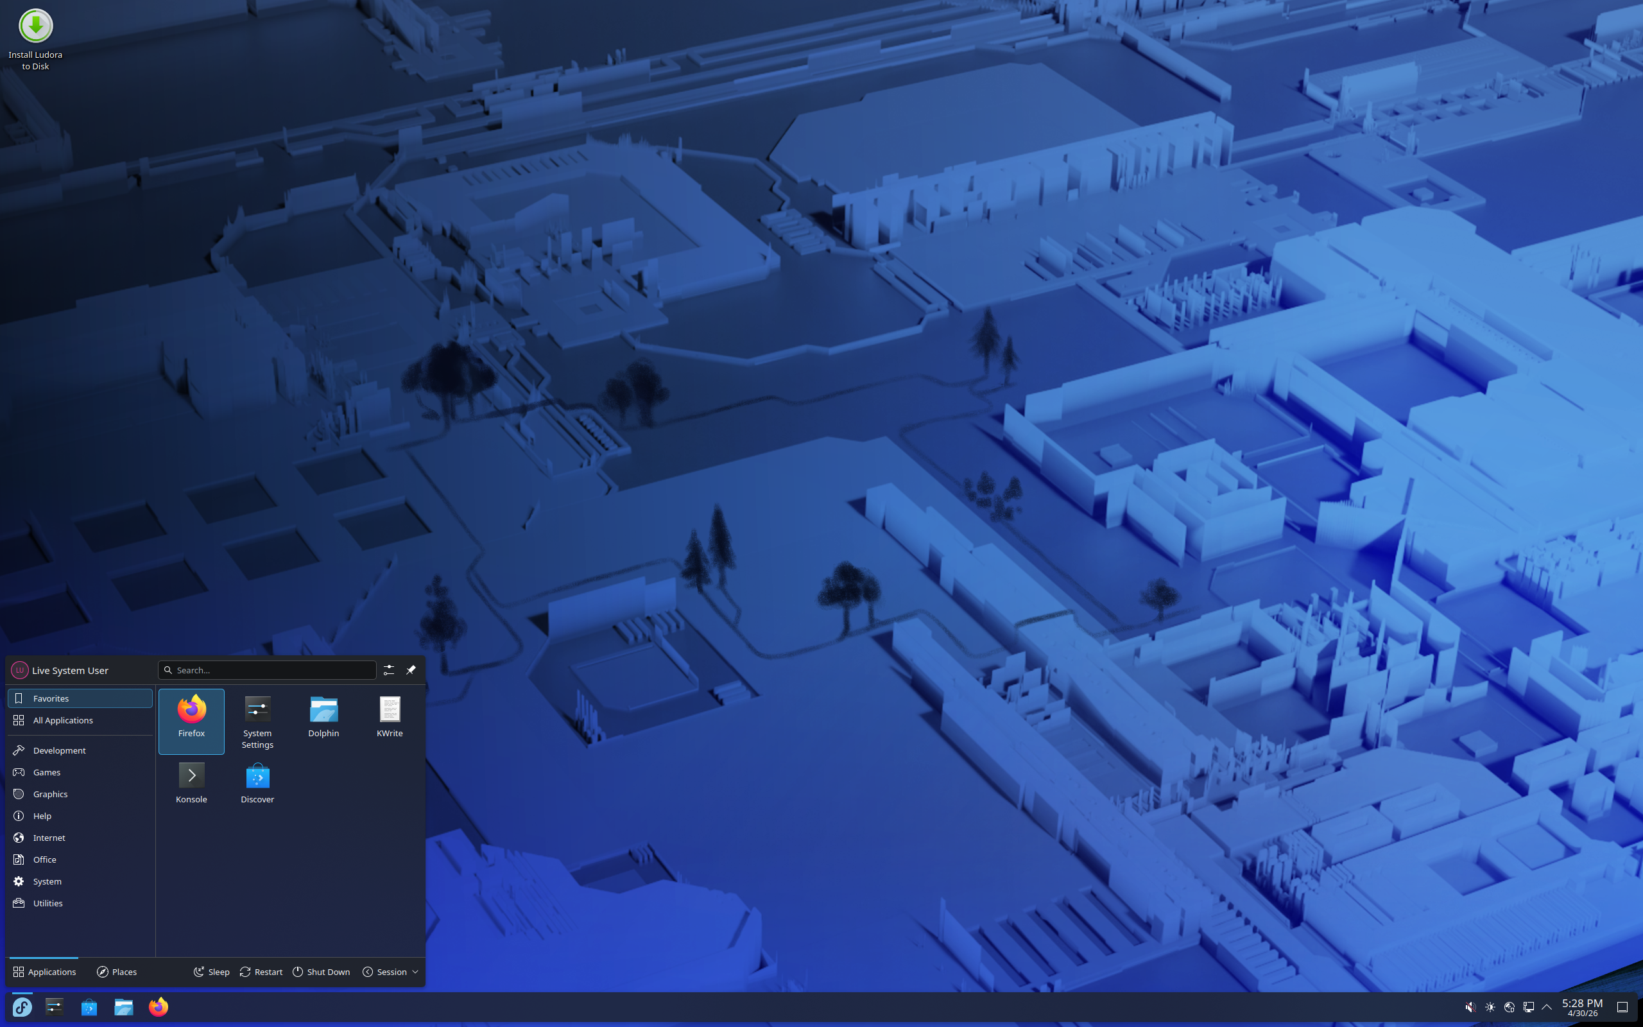Viewport: 1643px width, 1027px height.
Task: Click the Sleep button
Action: tap(211, 971)
